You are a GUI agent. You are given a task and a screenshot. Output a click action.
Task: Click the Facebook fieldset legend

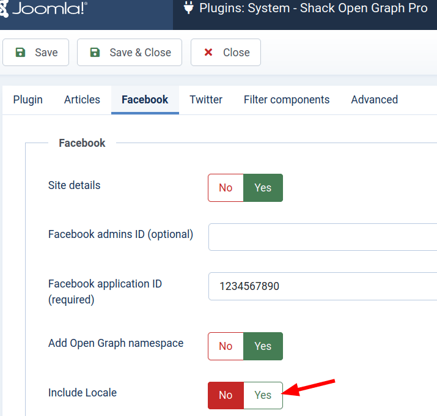pyautogui.click(x=82, y=143)
